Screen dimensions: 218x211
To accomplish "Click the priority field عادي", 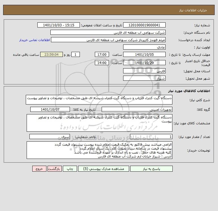I will click(144, 47).
